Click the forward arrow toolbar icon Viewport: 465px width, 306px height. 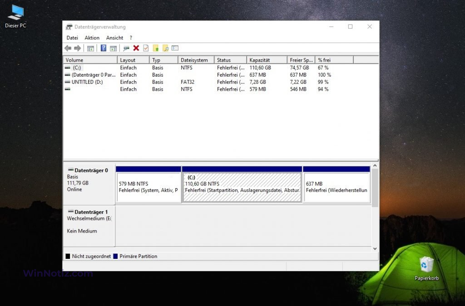(x=77, y=48)
